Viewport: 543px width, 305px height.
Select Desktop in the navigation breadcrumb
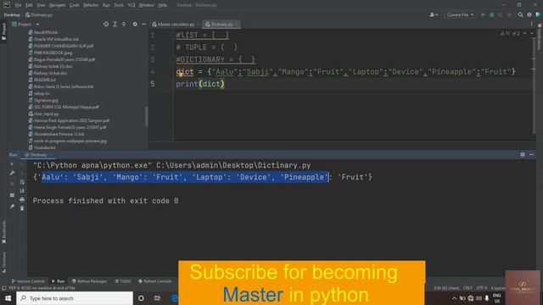coord(12,15)
